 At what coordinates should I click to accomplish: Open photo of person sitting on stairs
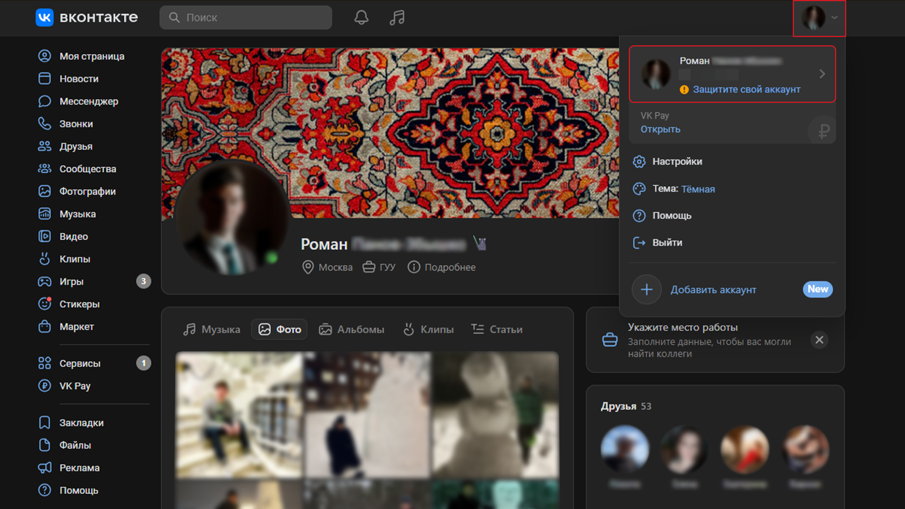pyautogui.click(x=239, y=415)
